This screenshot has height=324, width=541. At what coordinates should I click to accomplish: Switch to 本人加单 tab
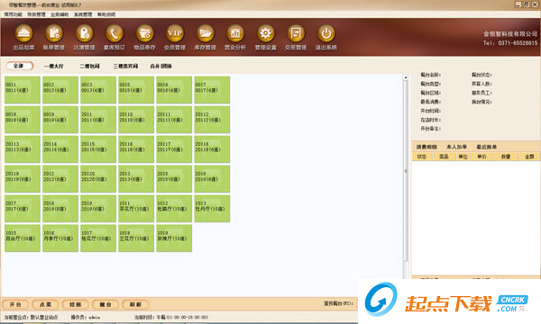[x=456, y=147]
